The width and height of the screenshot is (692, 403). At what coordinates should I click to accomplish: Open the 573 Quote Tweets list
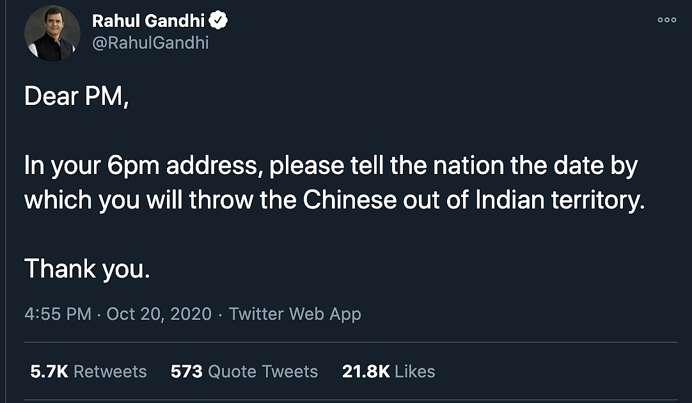(x=244, y=371)
